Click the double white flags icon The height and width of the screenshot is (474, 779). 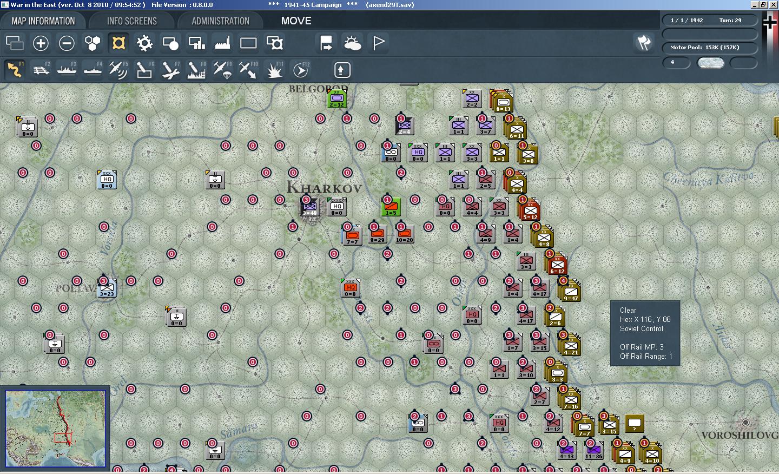click(643, 43)
